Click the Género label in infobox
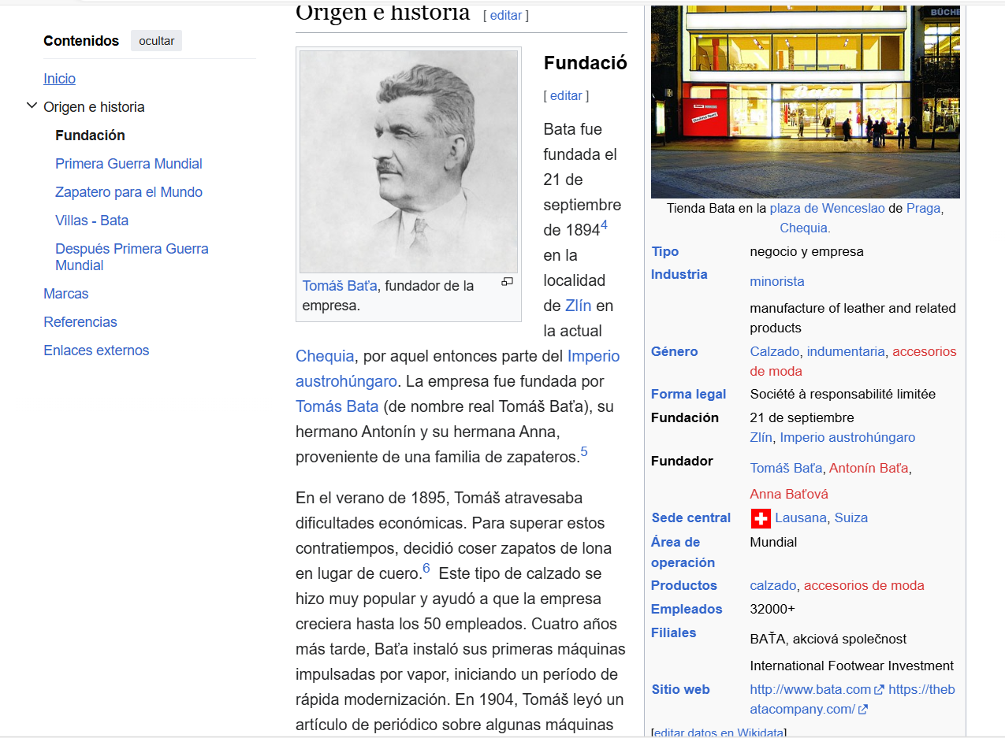This screenshot has width=1005, height=738. pos(674,352)
